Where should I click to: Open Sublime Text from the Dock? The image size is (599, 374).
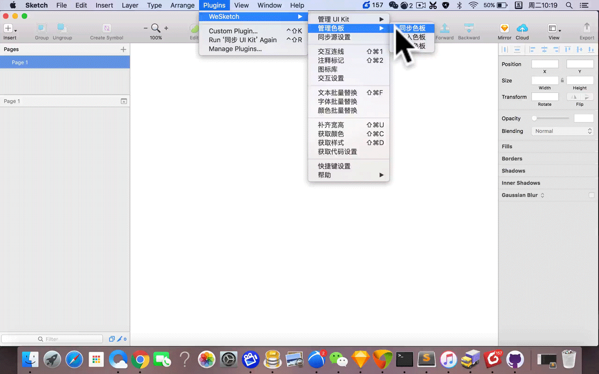tap(427, 360)
